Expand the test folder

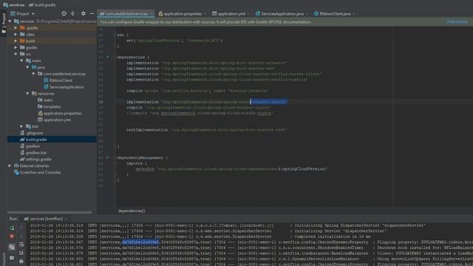(x=21, y=126)
